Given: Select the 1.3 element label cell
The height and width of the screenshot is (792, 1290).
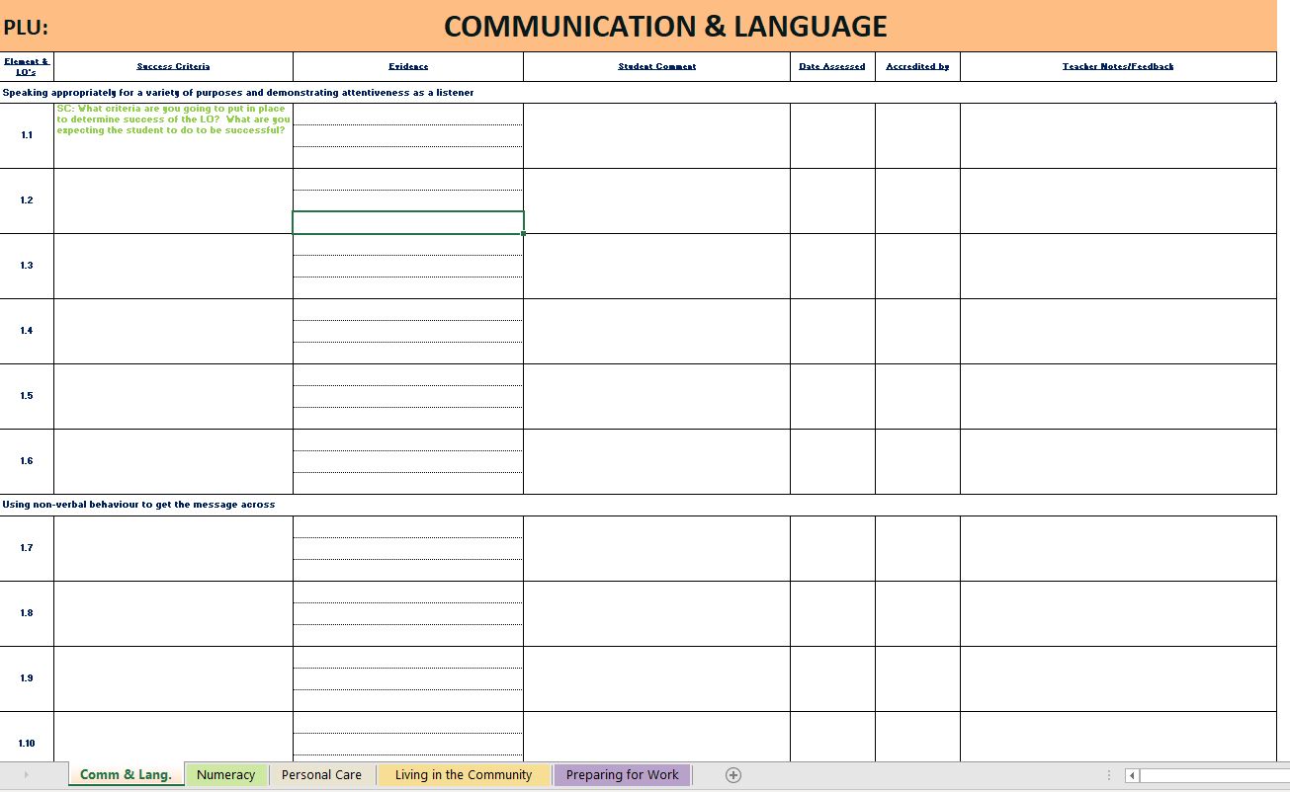Looking at the screenshot, I should [x=27, y=266].
